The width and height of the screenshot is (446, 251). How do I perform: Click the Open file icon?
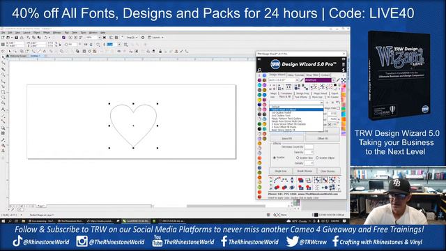click(8, 37)
